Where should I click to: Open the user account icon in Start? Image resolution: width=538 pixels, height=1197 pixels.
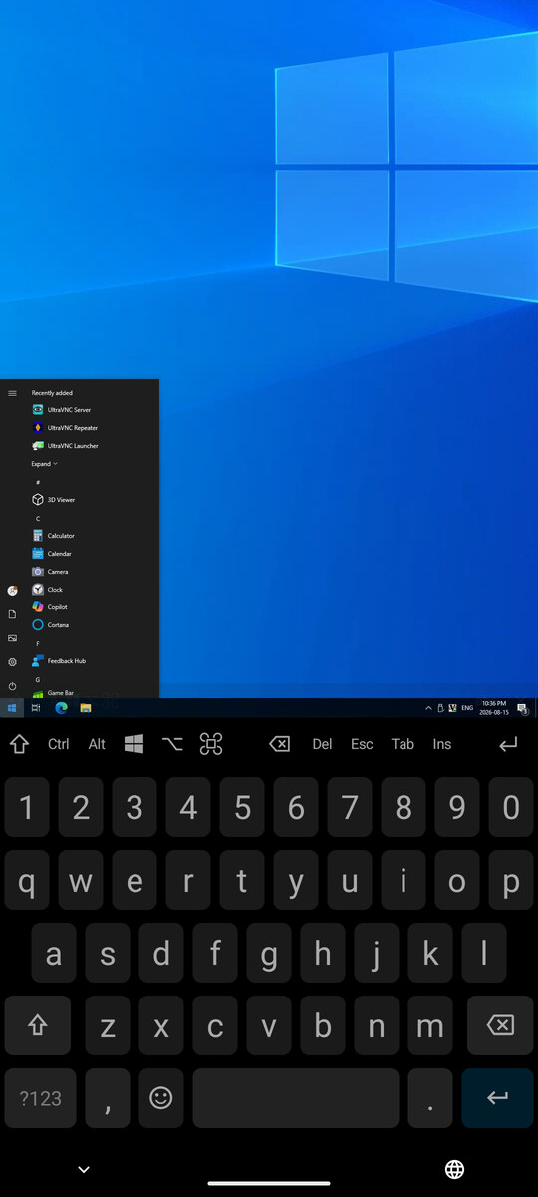point(12,591)
